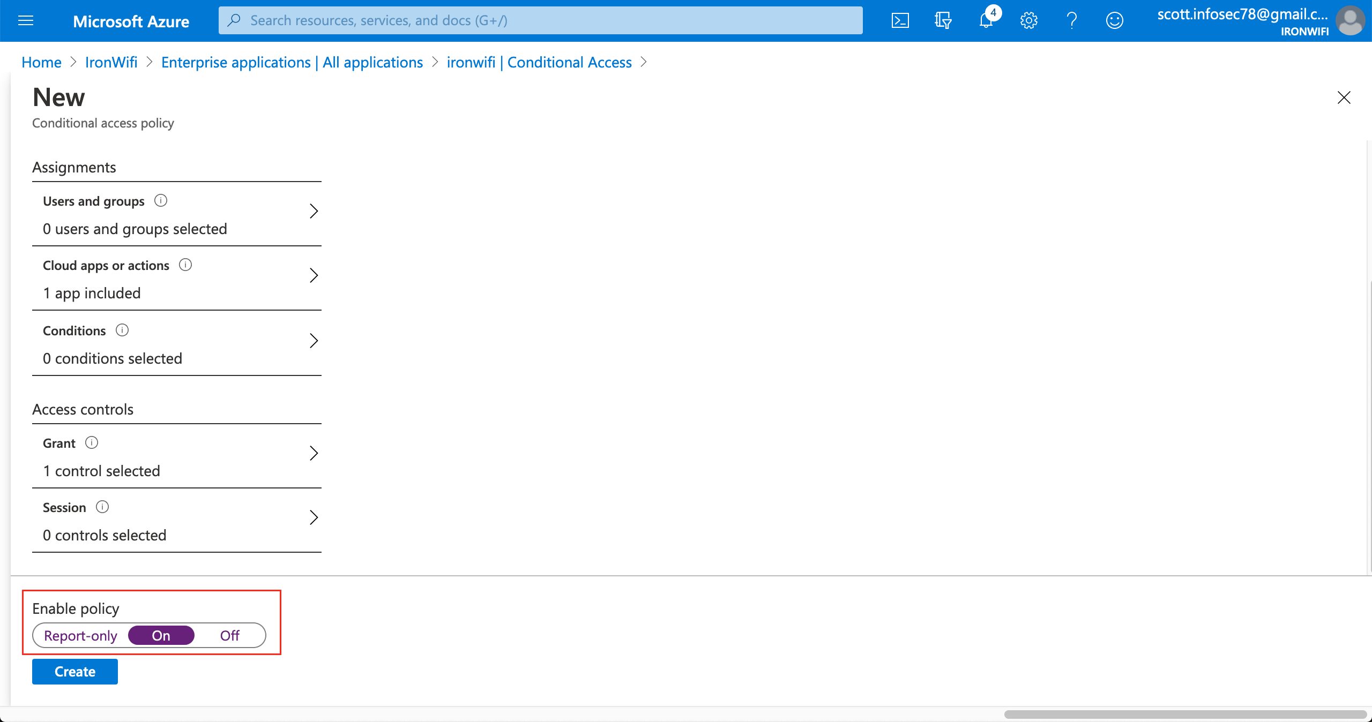Show info tooltip for Cloud apps or actions
Viewport: 1372px width, 722px height.
(185, 264)
